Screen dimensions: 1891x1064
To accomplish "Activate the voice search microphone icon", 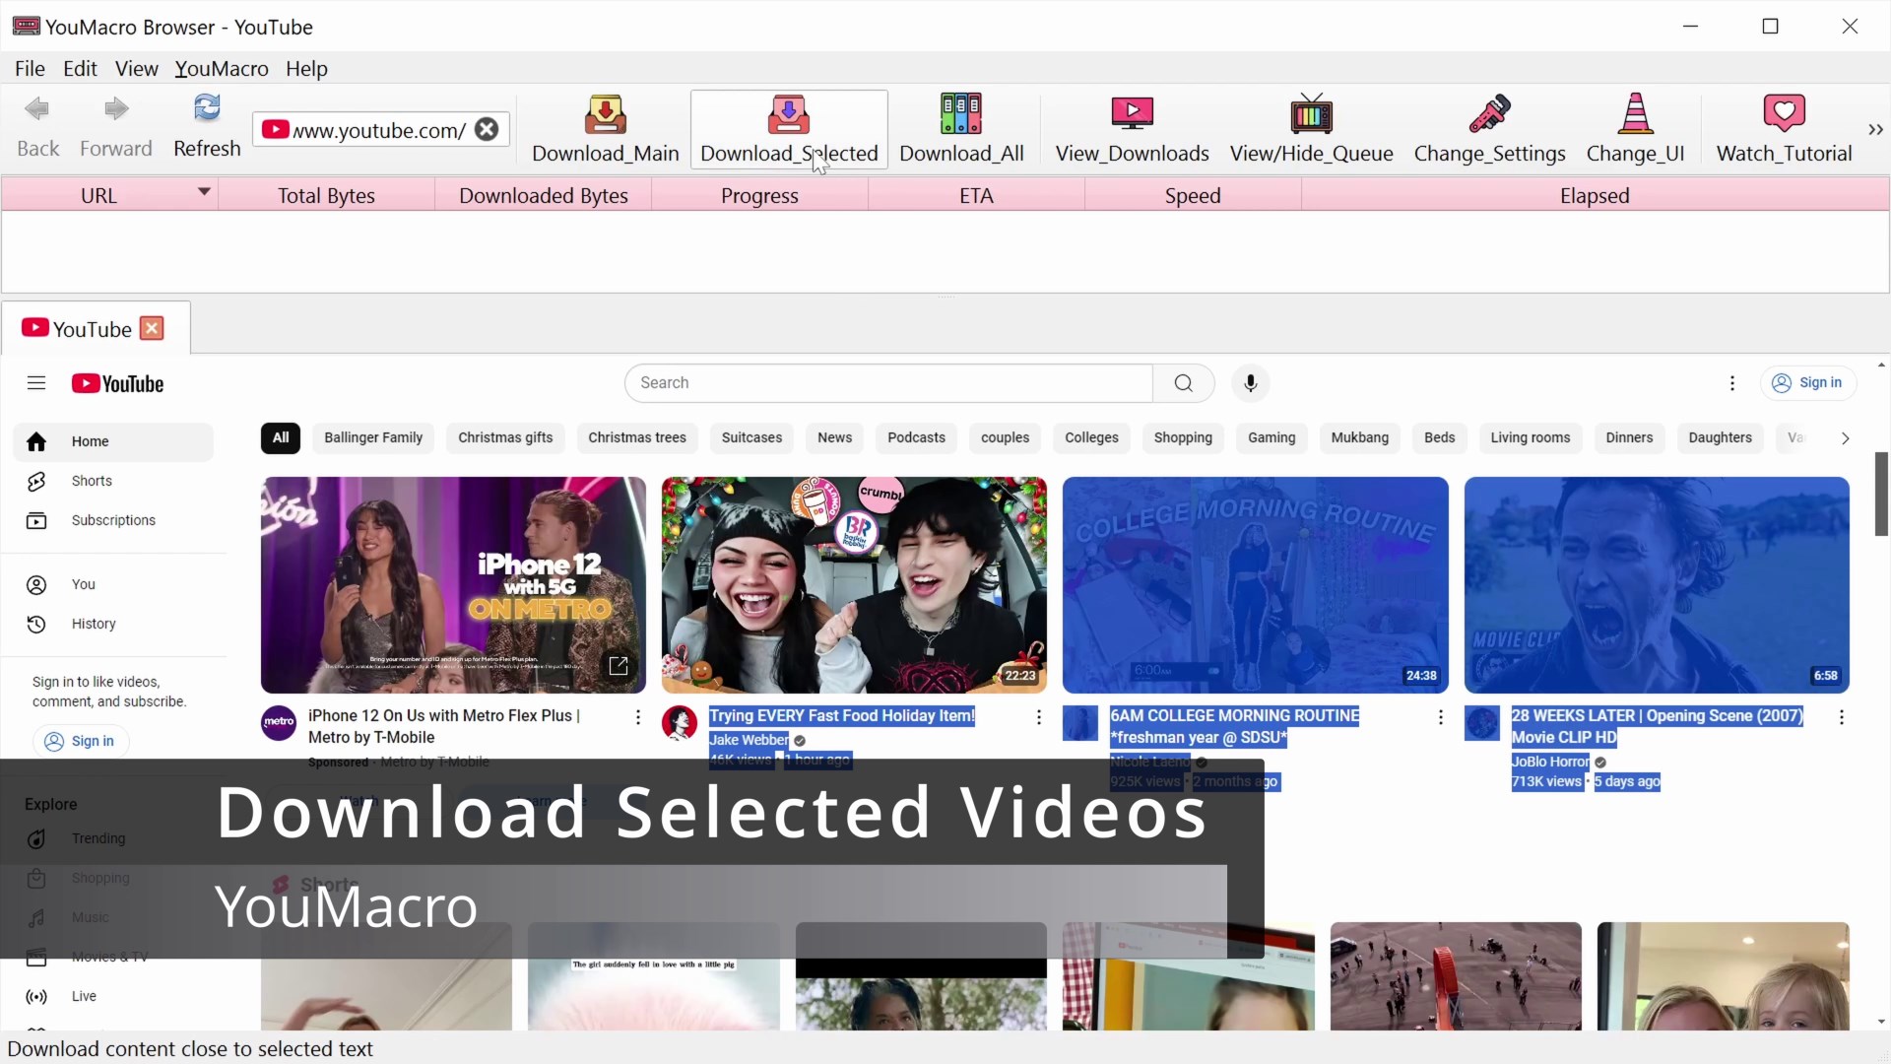I will pyautogui.click(x=1250, y=383).
